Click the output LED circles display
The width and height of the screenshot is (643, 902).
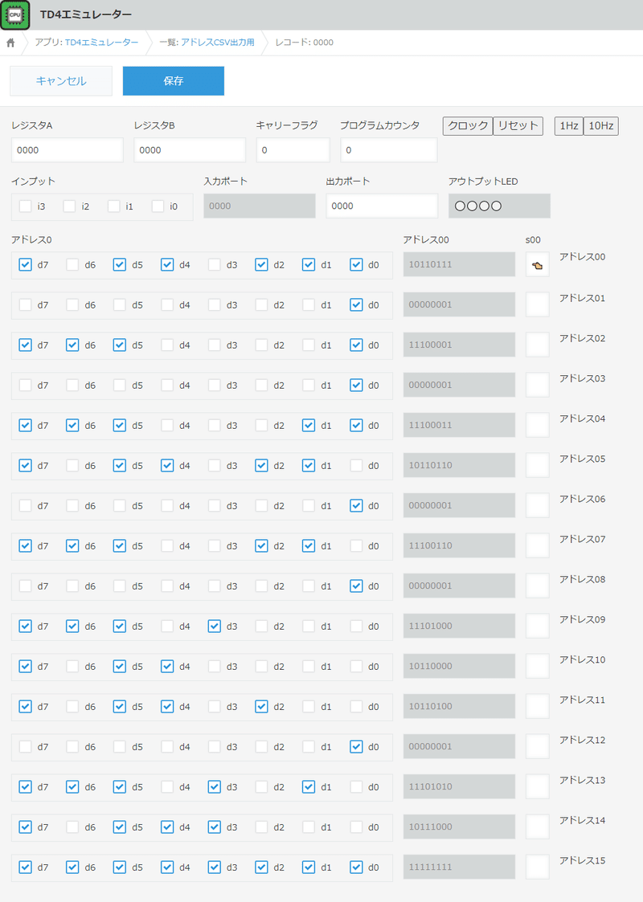pos(499,206)
